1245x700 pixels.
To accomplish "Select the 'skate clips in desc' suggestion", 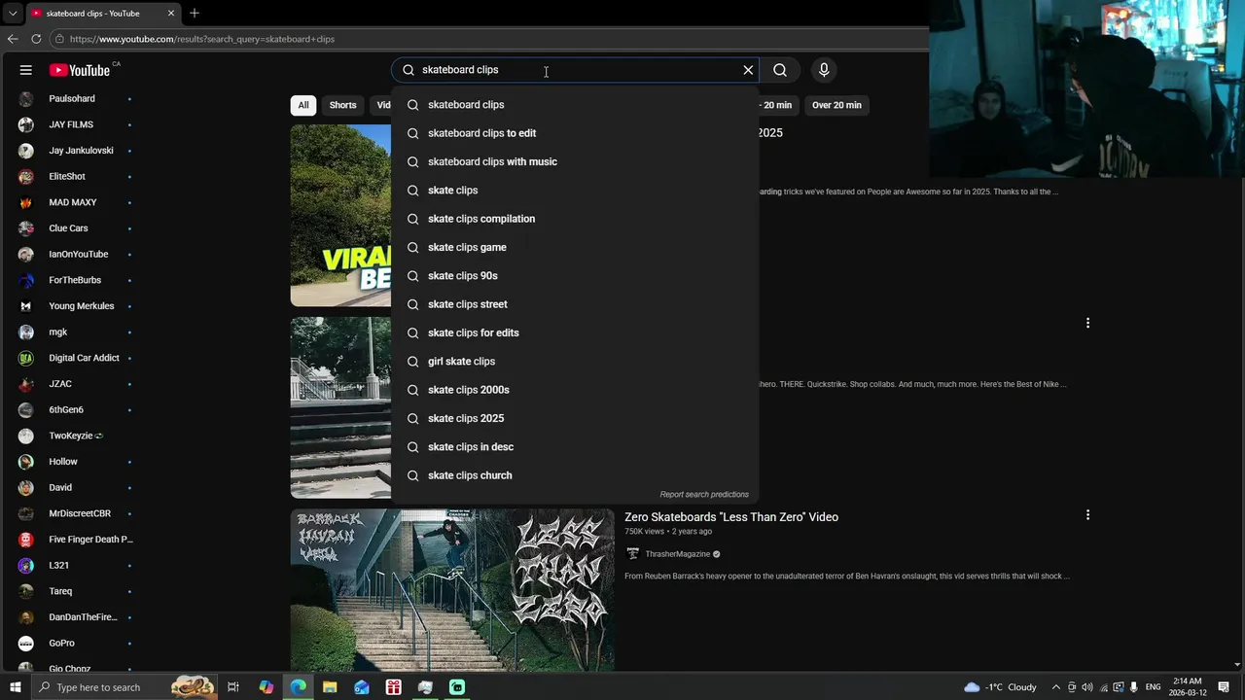I will click(x=575, y=447).
